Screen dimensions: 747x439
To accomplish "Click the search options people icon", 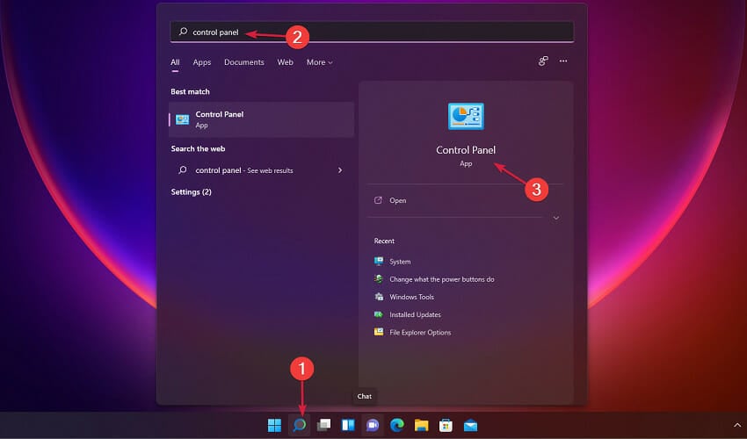I will pos(543,61).
